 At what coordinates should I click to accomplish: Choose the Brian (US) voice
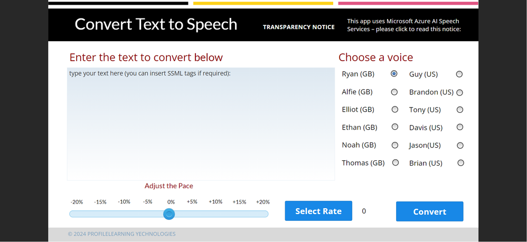tap(460, 163)
